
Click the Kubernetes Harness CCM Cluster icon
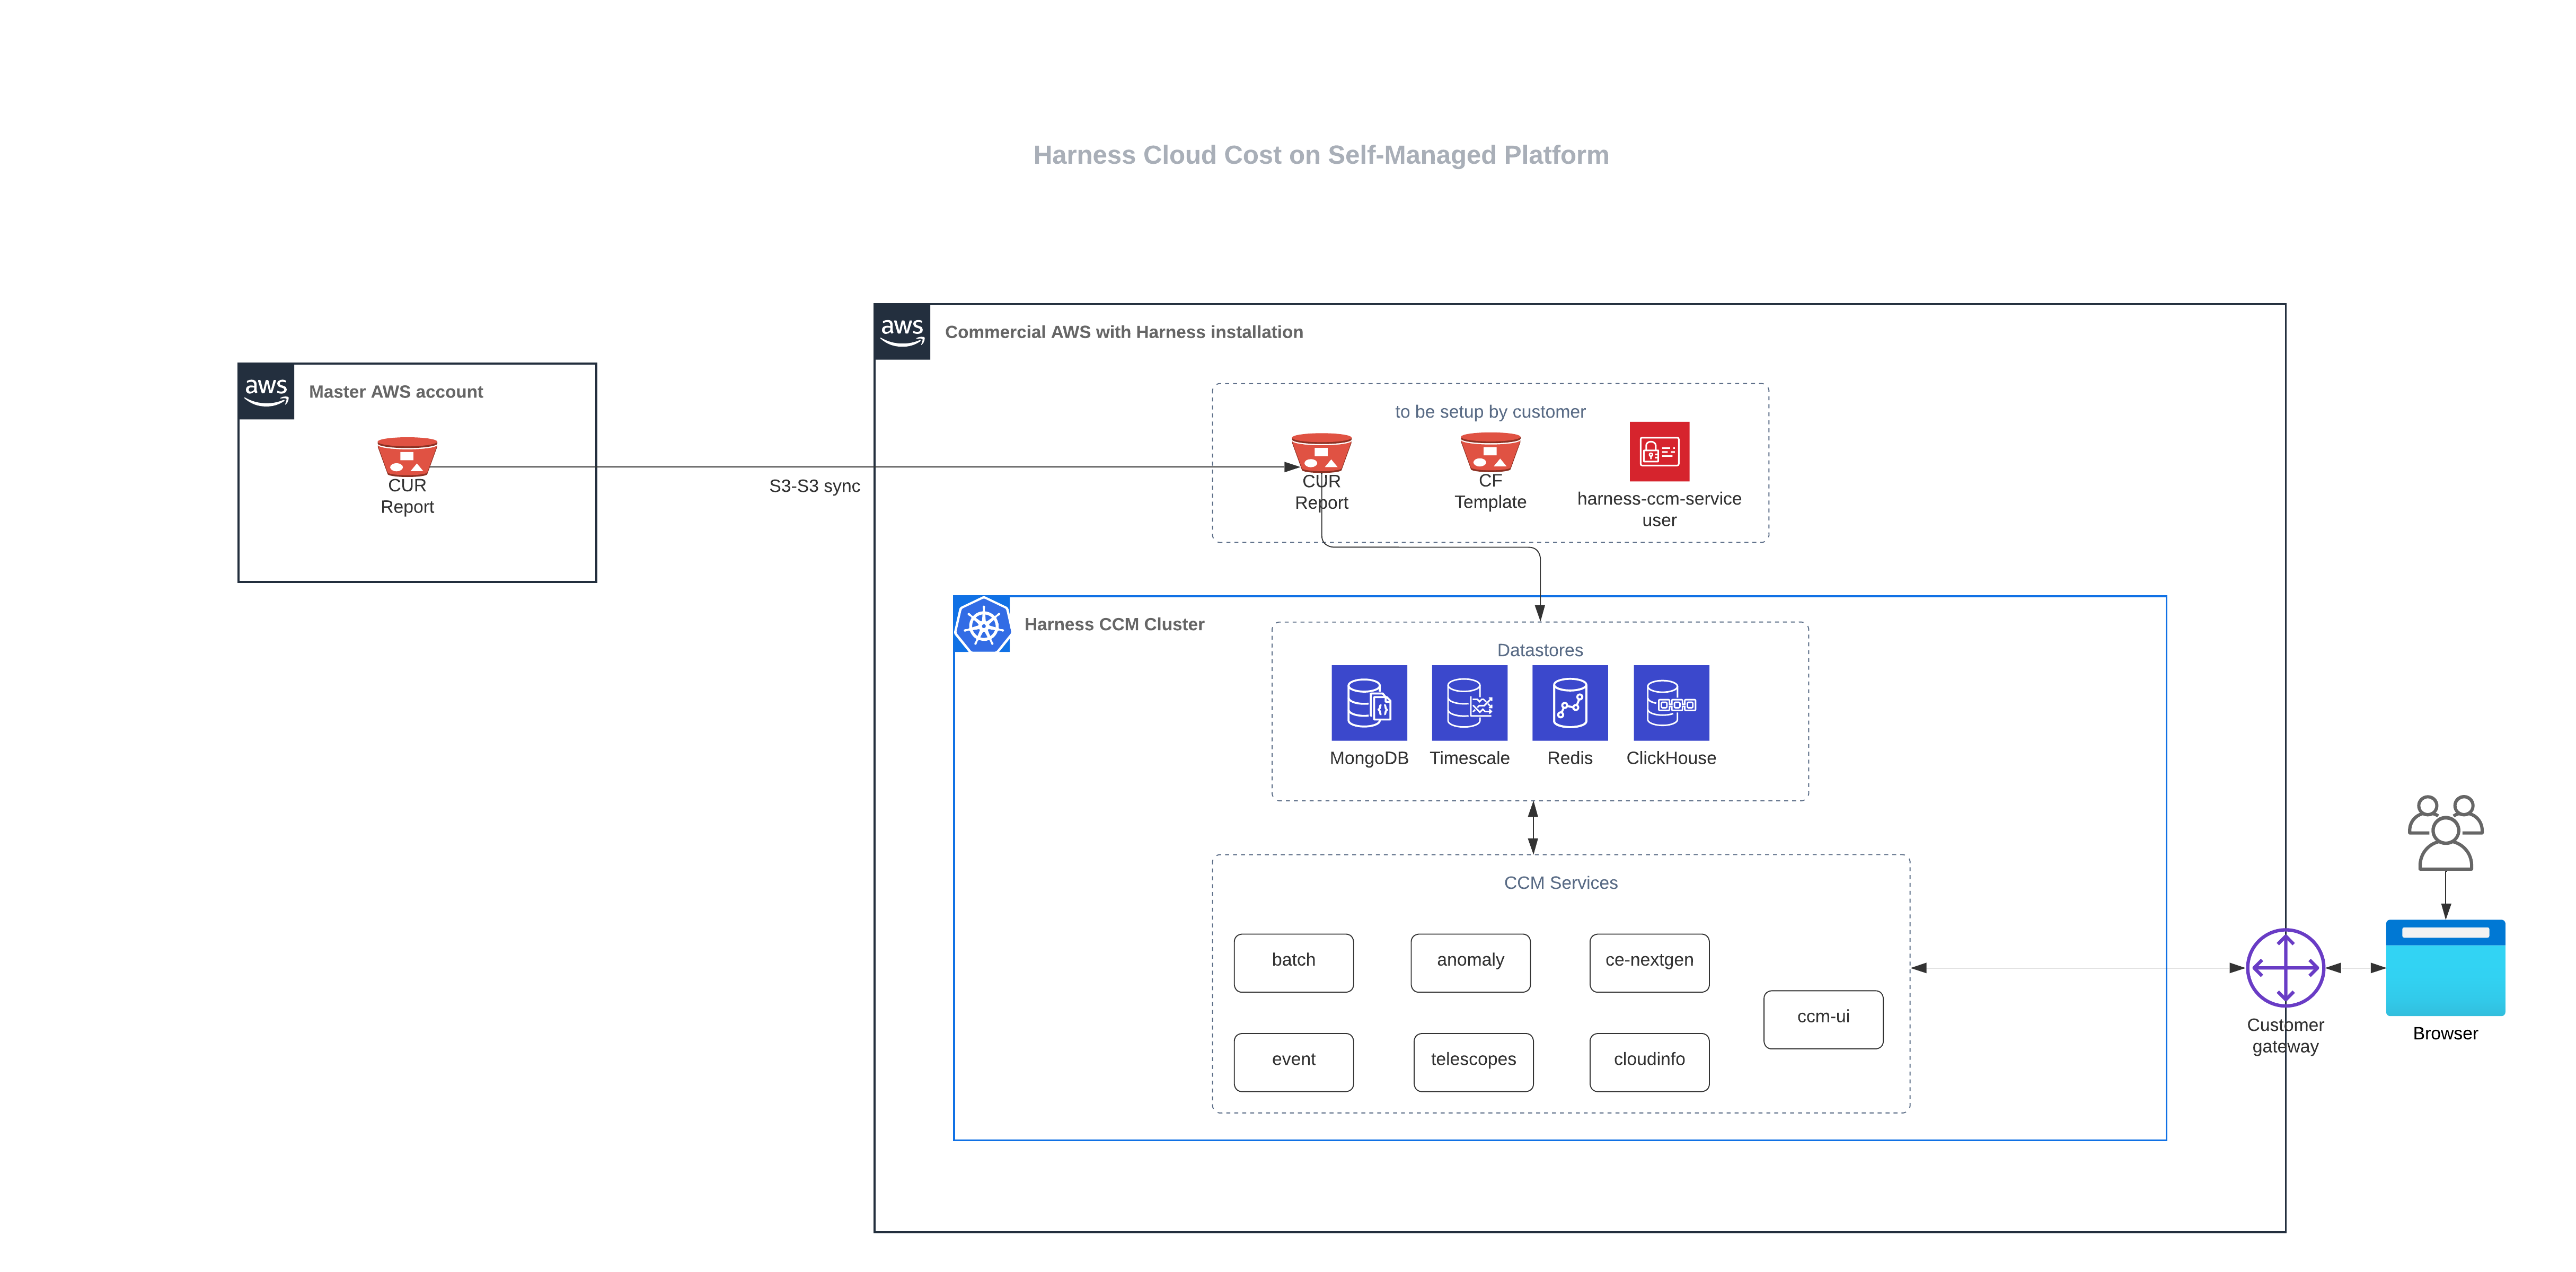[x=982, y=624]
